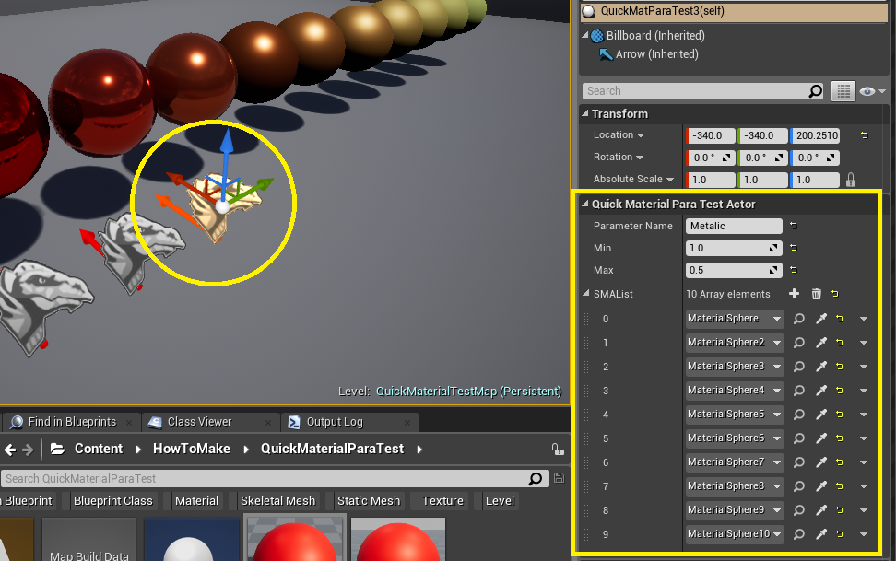The width and height of the screenshot is (896, 561).
Task: Click the Add element plus icon for SMAList
Action: pyautogui.click(x=793, y=294)
